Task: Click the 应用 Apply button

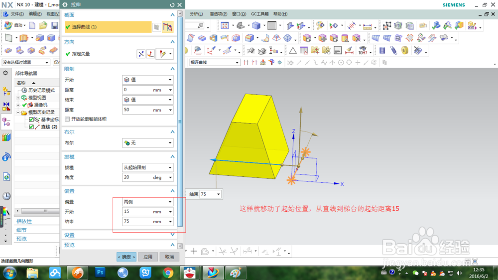Action: coord(148,257)
